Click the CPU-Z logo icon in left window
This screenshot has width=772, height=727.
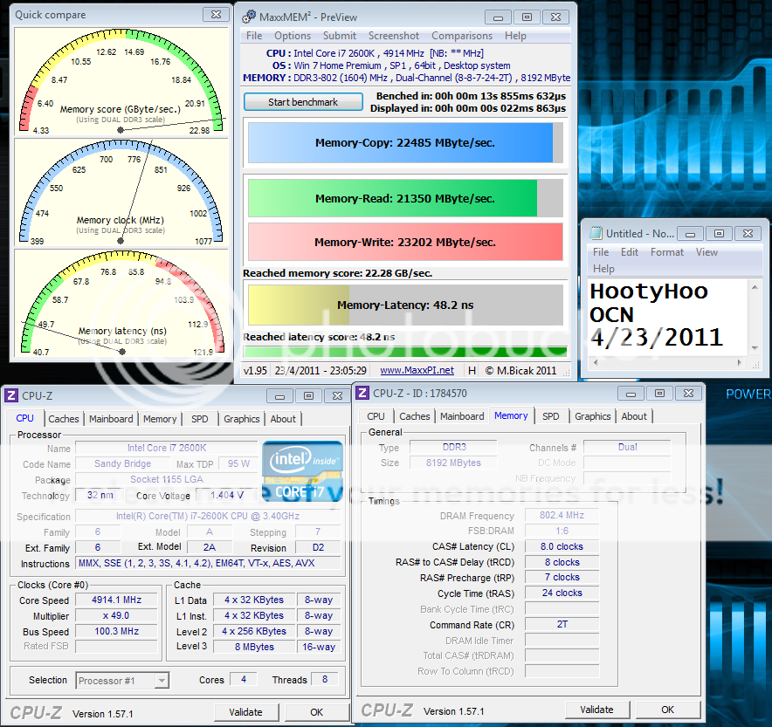[11, 395]
